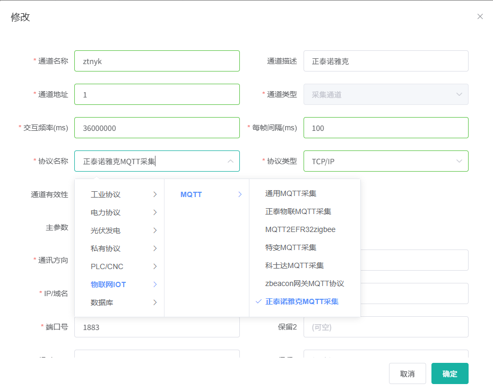Choose zbeacon网关MQTT协议 option

click(305, 283)
